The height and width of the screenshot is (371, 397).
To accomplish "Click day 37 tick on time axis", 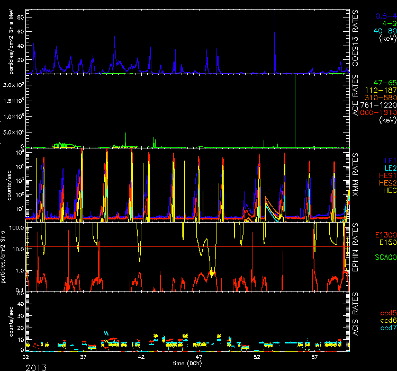I will 83,358.
